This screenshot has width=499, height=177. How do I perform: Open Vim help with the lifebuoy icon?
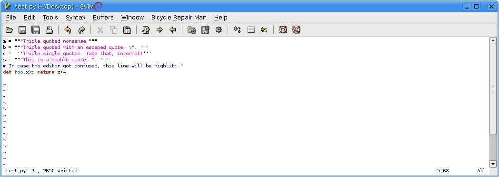[283, 30]
